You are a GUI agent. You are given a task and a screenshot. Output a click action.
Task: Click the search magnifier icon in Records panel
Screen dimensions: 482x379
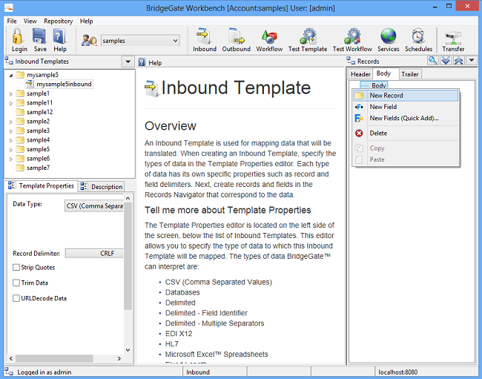coord(433,61)
